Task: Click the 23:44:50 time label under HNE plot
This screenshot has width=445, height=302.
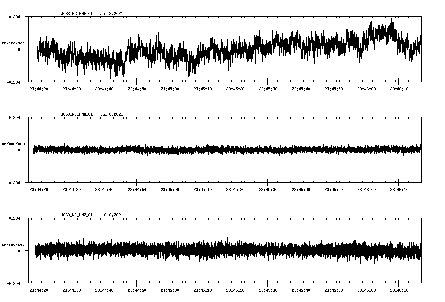Action: point(137,89)
